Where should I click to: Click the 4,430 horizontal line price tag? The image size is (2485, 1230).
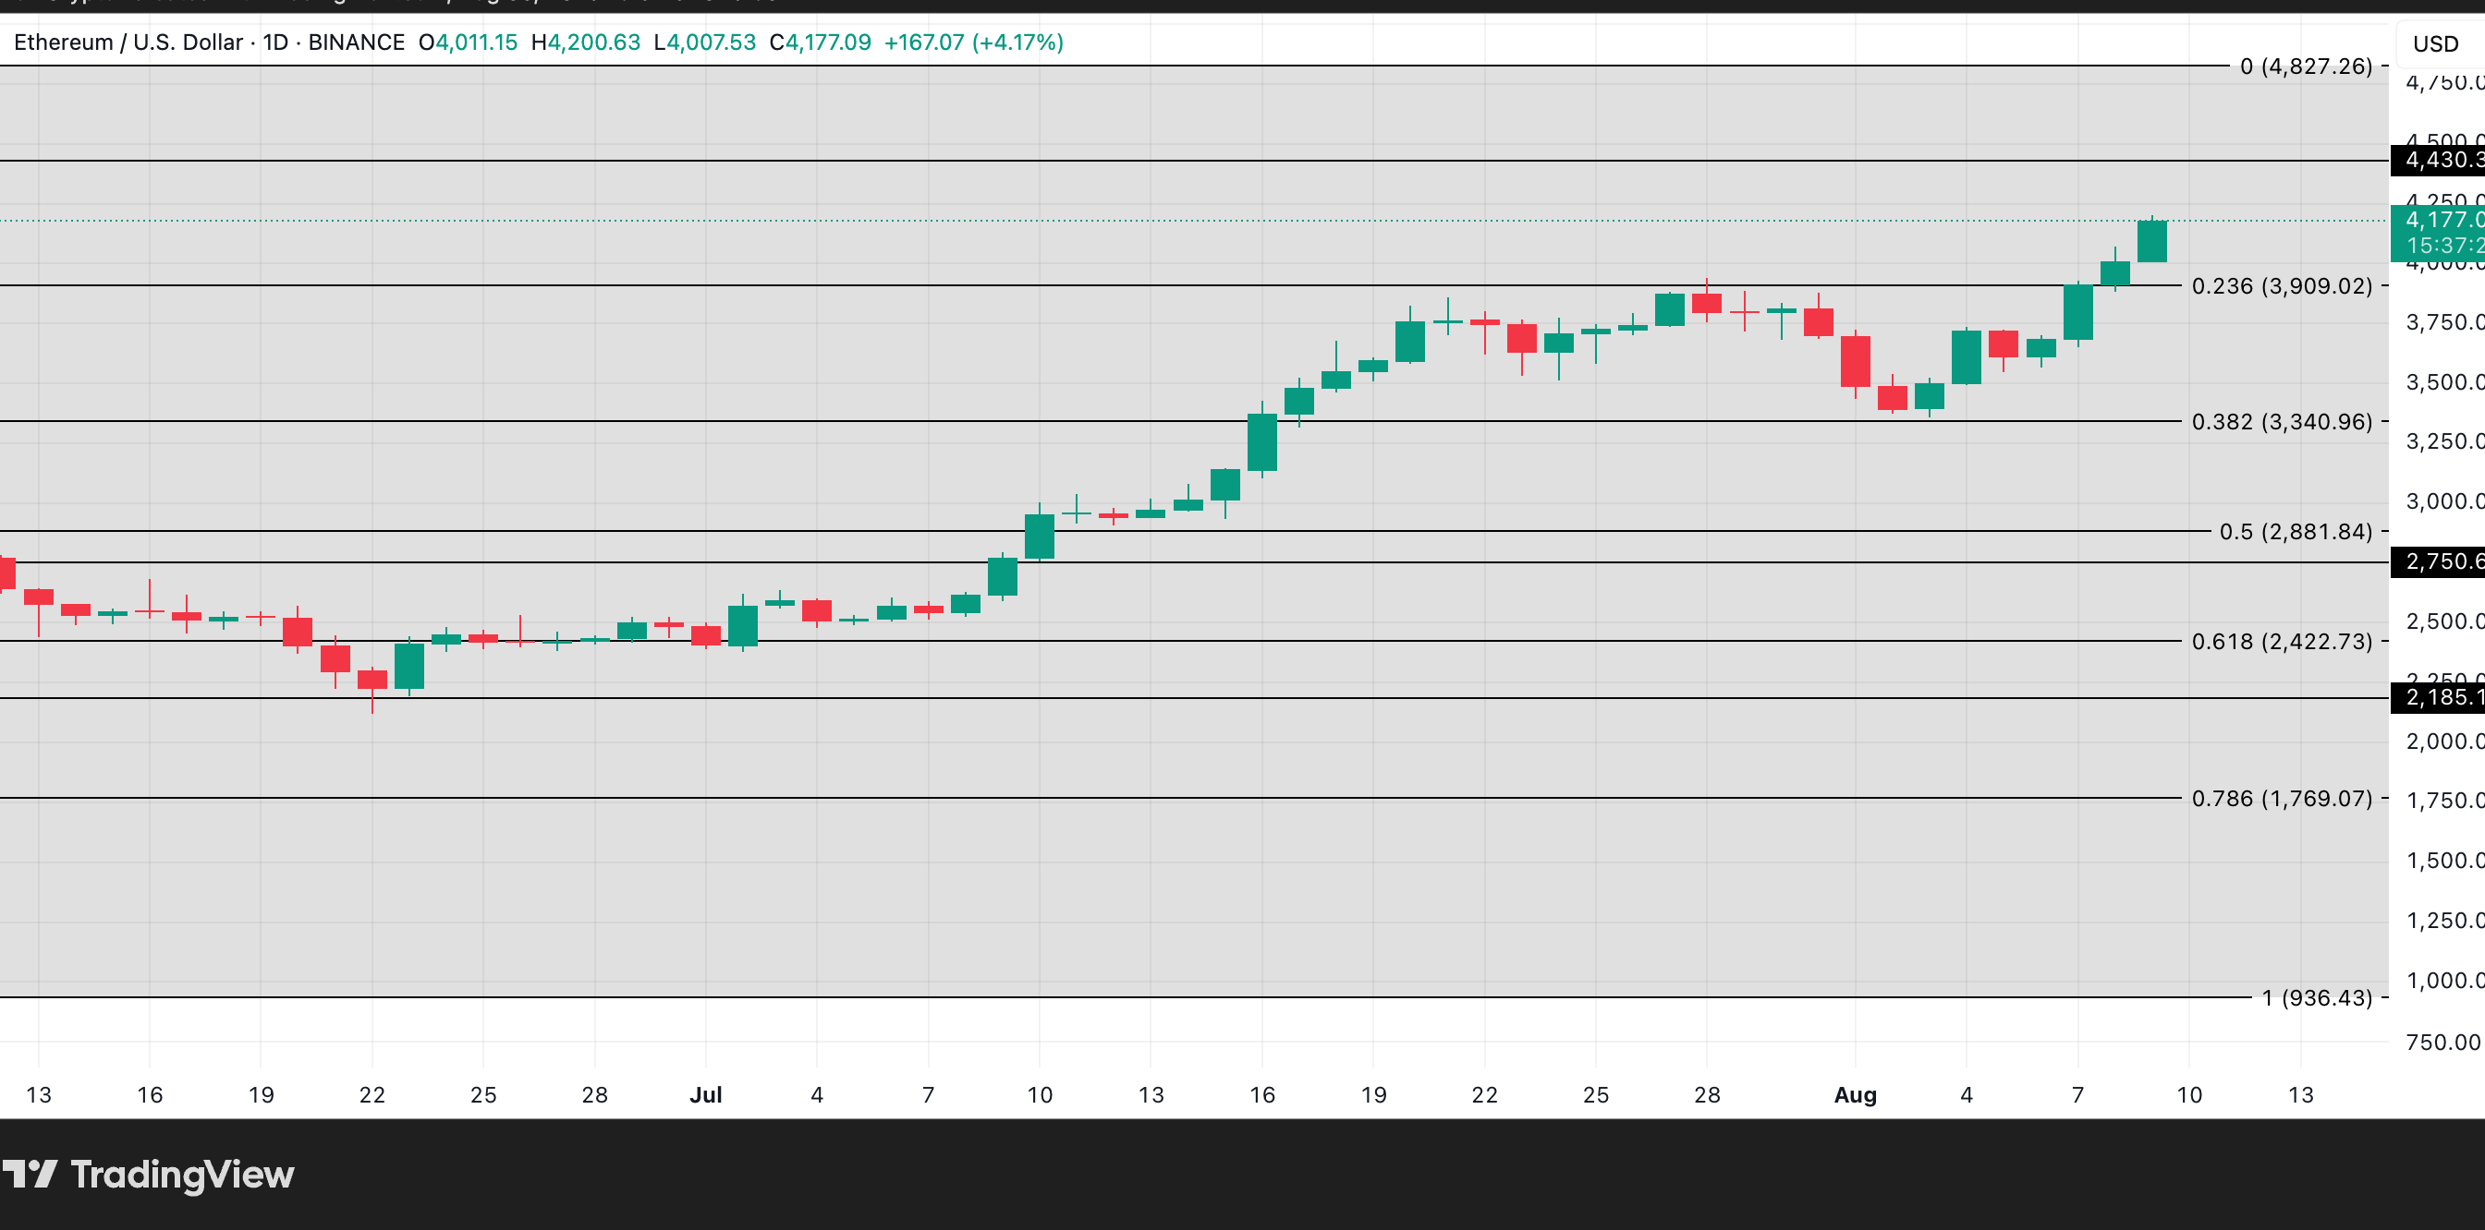(x=2438, y=160)
